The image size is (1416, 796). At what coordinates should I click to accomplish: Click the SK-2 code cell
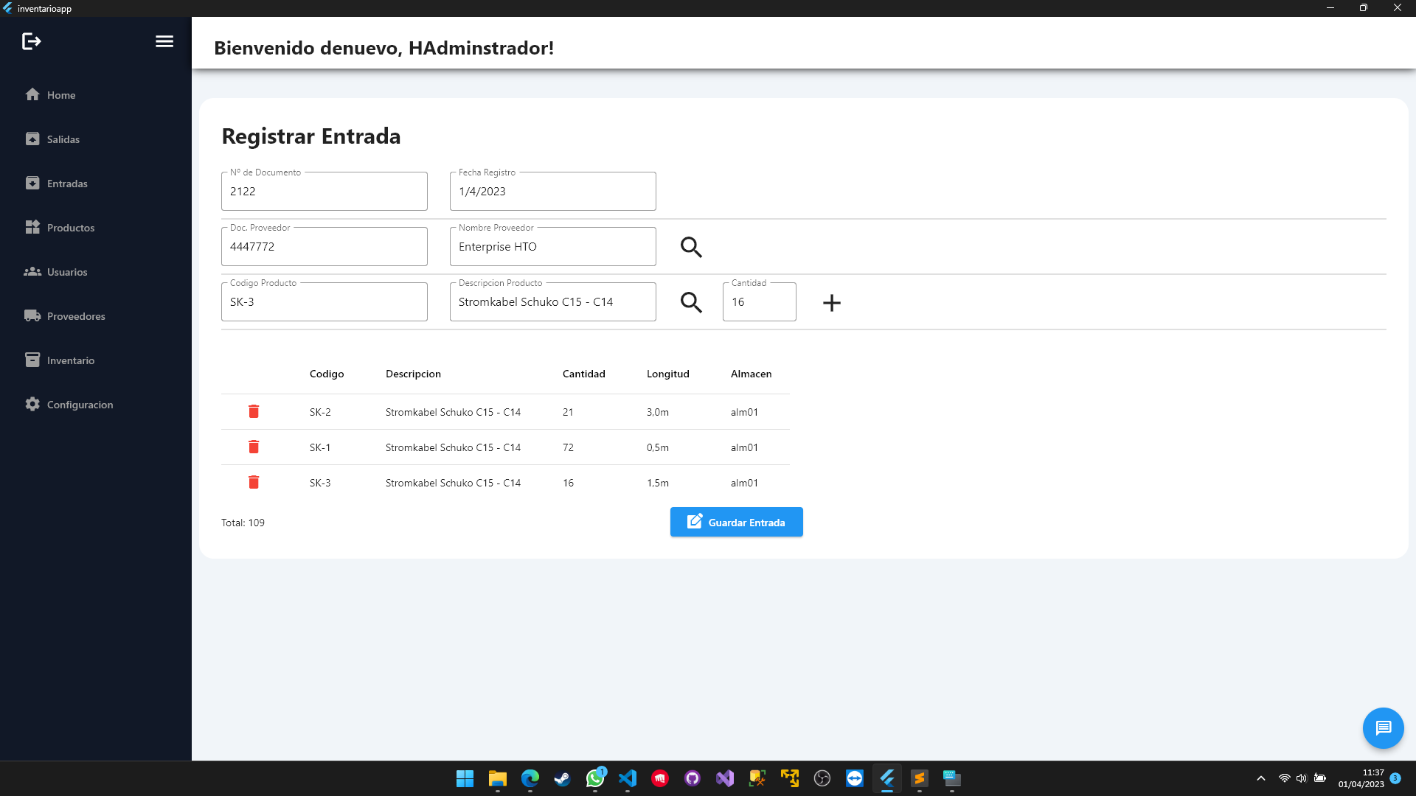[320, 412]
